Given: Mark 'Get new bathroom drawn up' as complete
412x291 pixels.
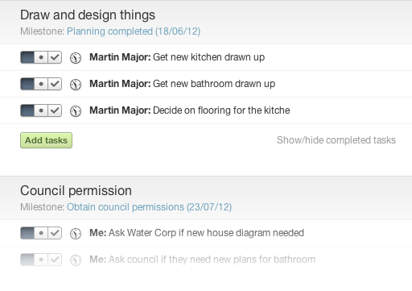Looking at the screenshot, I should pyautogui.click(x=55, y=84).
